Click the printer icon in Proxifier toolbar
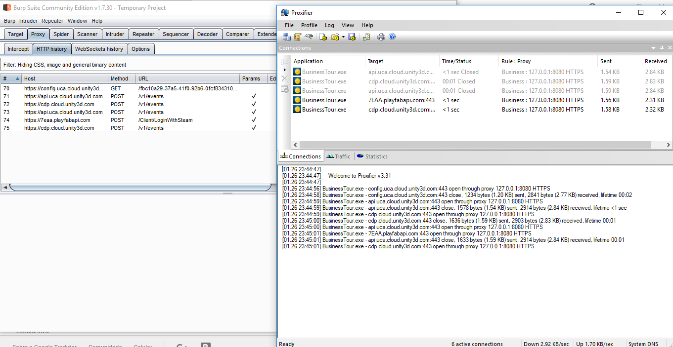 click(x=381, y=37)
